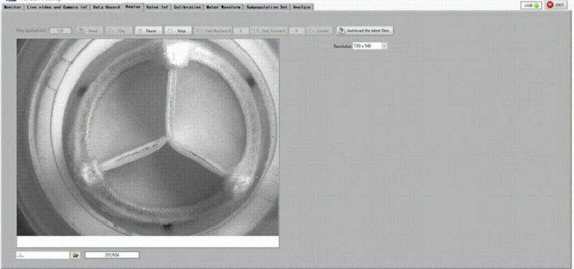
Task: Open the folder browse icon
Action: click(x=76, y=255)
